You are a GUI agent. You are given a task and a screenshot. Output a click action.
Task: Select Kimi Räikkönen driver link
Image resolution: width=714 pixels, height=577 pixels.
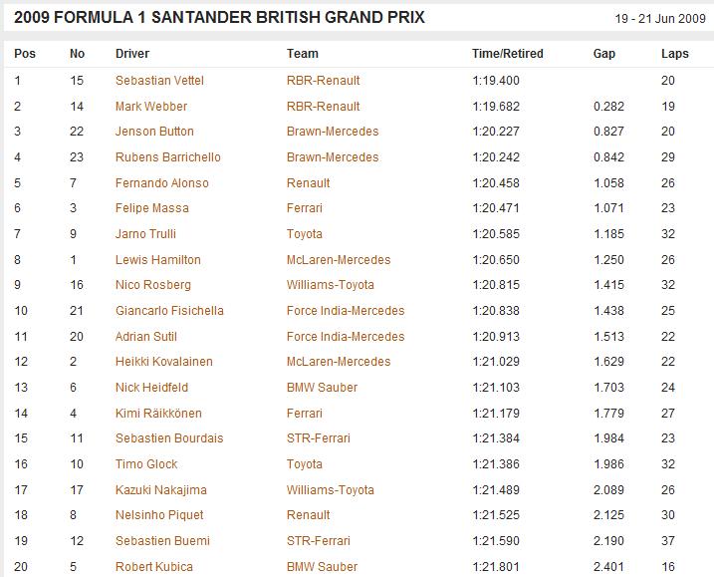pos(158,414)
